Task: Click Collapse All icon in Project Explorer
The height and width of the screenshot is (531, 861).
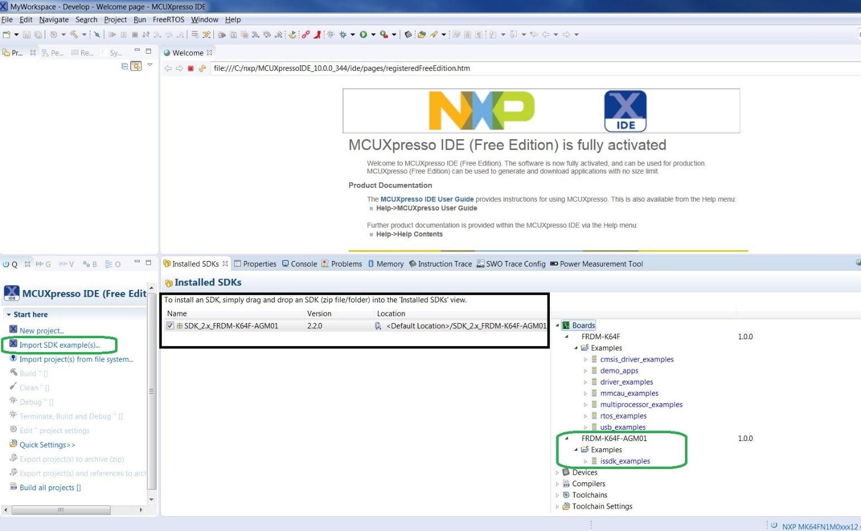Action: click(x=125, y=66)
